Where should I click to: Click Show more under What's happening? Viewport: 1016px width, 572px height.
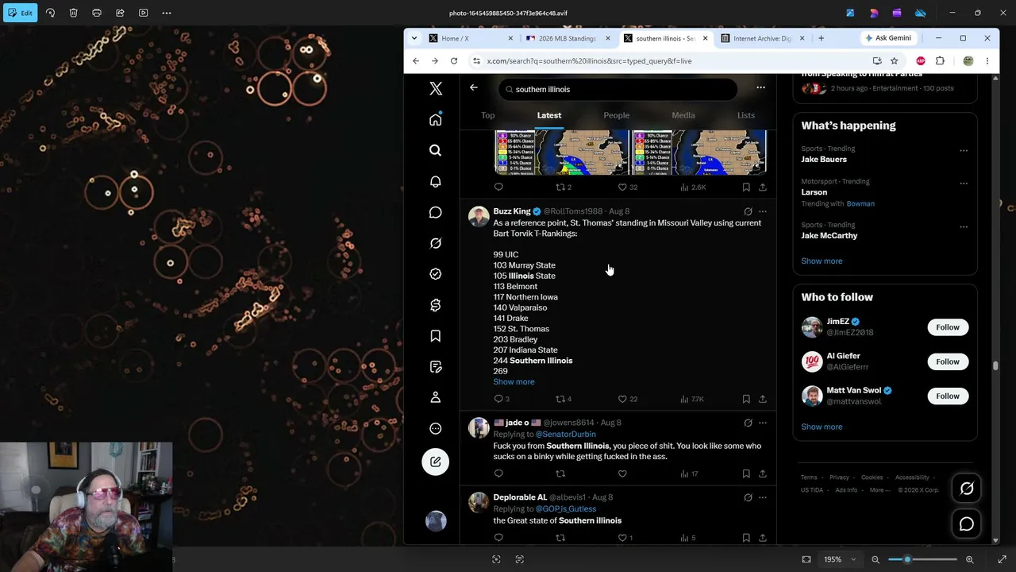(x=822, y=261)
